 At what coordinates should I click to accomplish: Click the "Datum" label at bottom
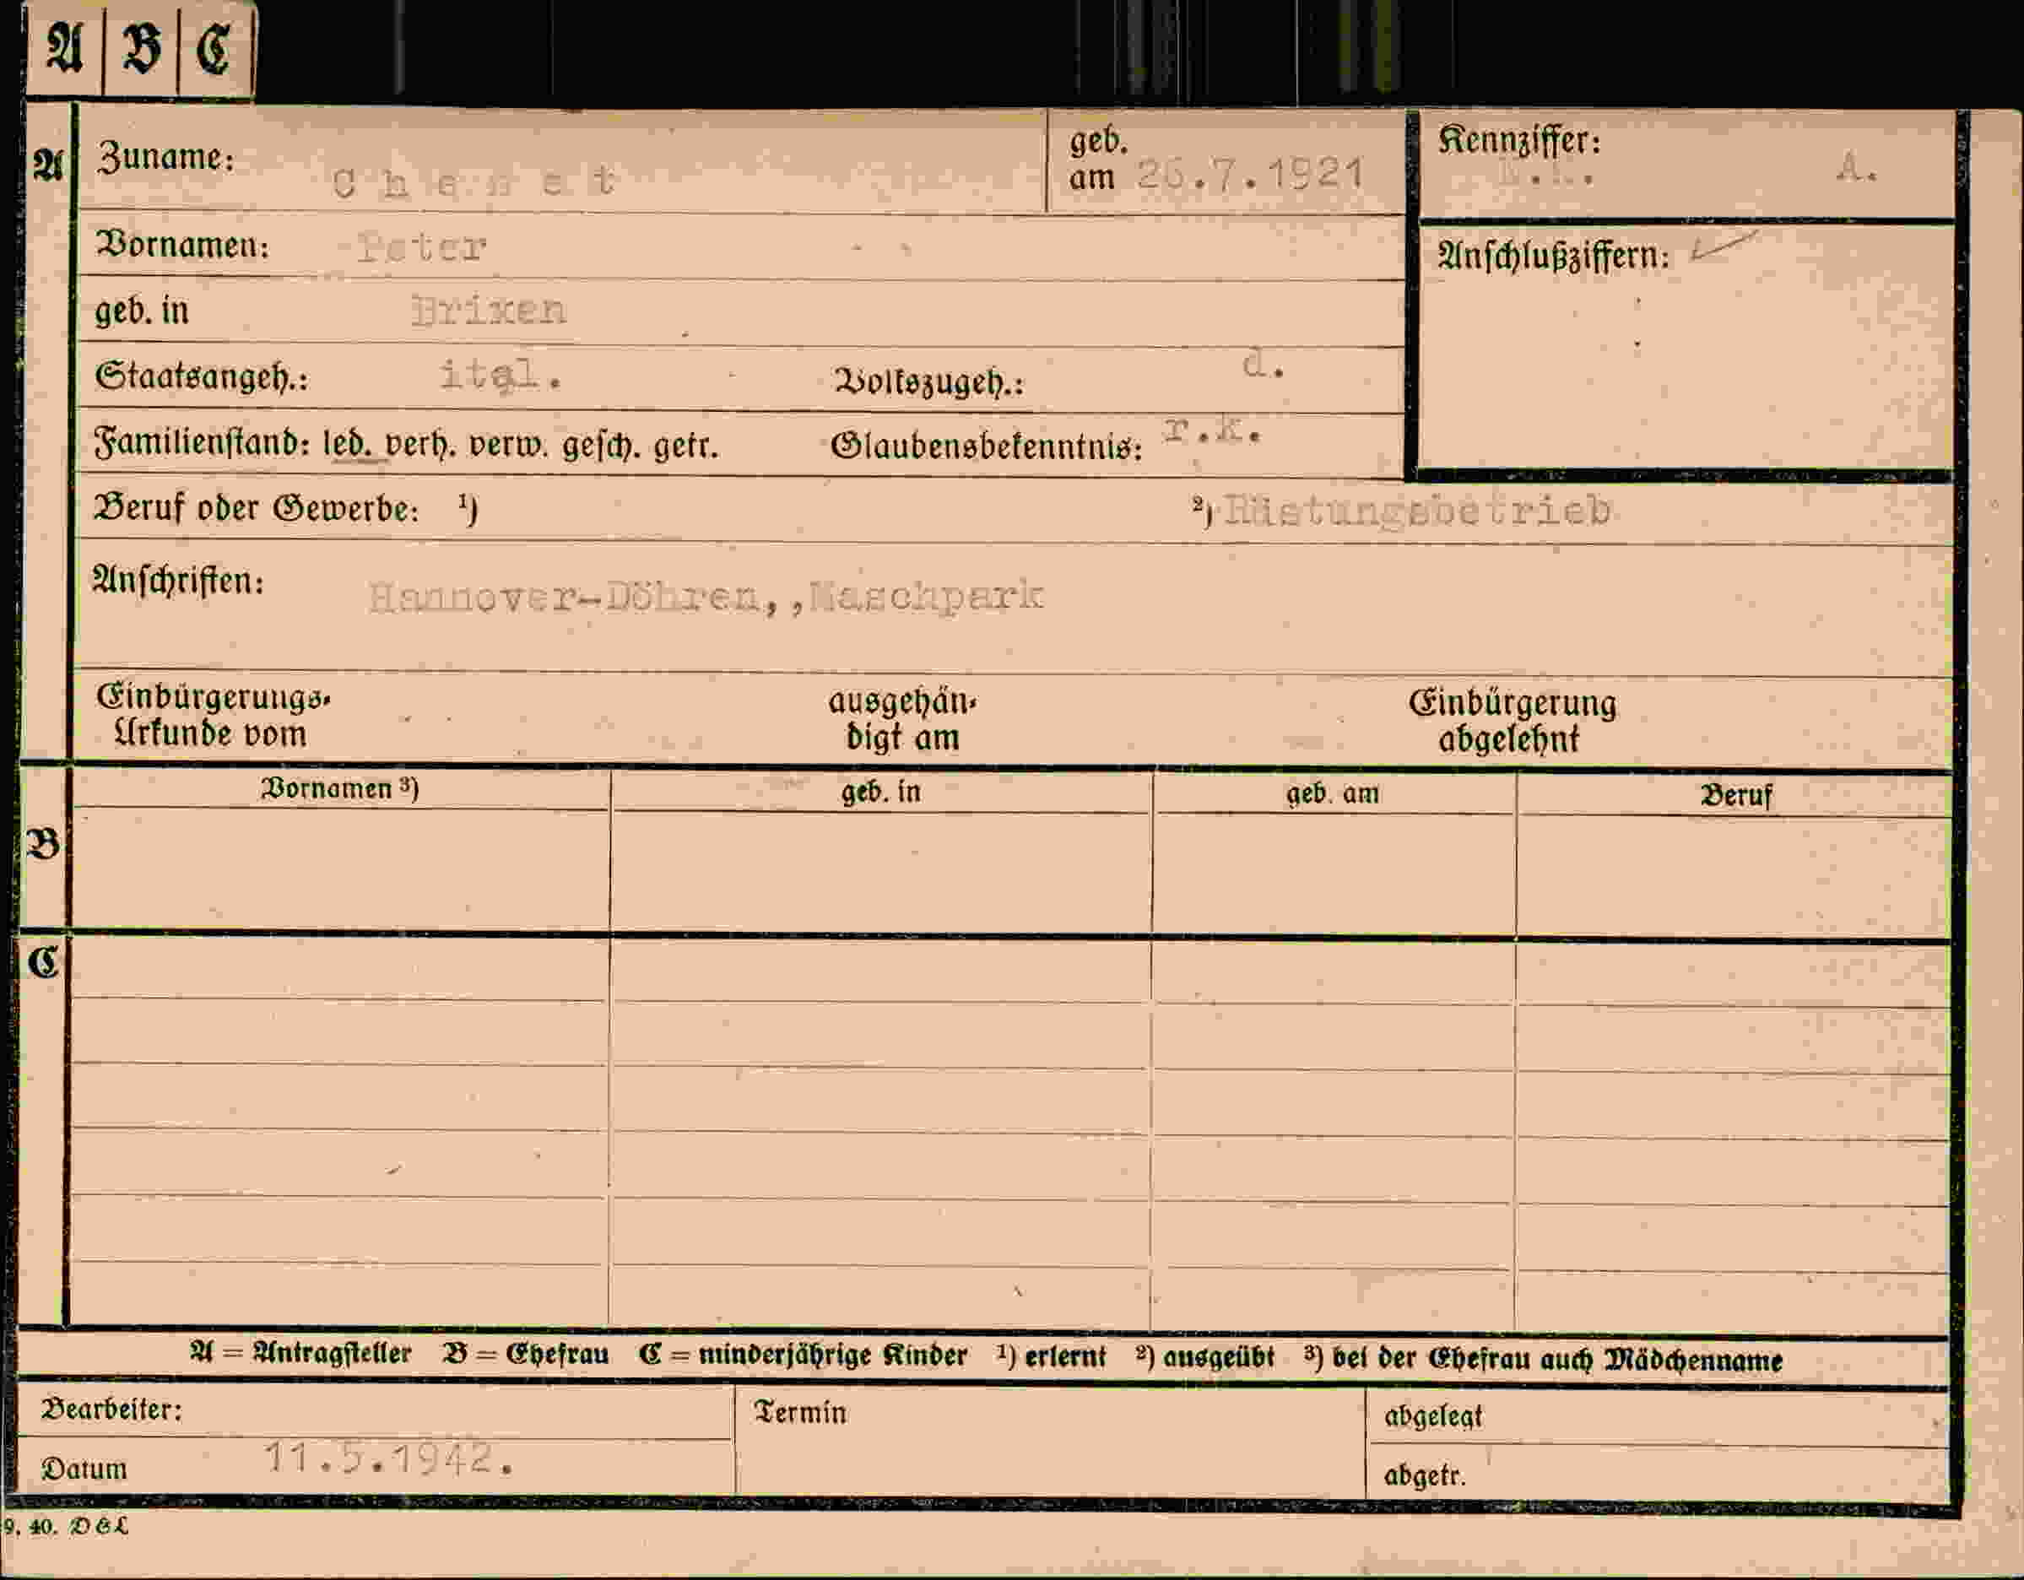click(x=84, y=1469)
